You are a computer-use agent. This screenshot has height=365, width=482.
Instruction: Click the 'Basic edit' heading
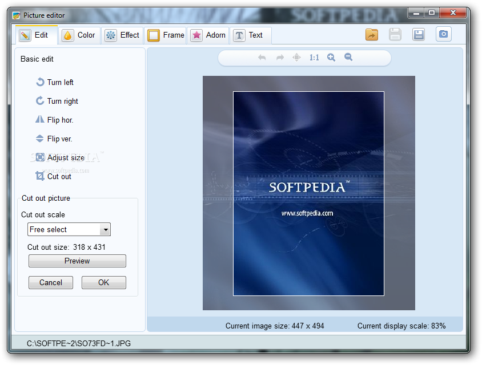click(x=37, y=59)
